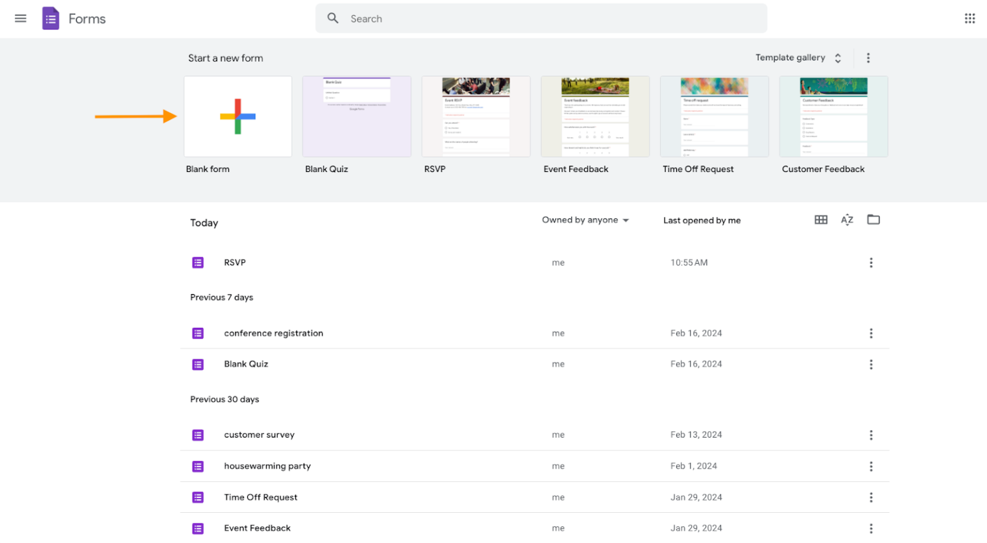Image resolution: width=987 pixels, height=543 pixels.
Task: Create a new Blank form
Action: pyautogui.click(x=238, y=116)
